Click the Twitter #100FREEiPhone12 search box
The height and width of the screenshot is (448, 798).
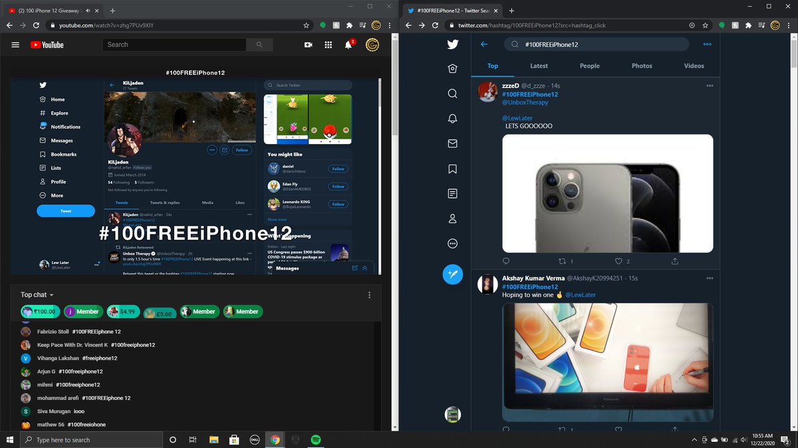point(597,44)
